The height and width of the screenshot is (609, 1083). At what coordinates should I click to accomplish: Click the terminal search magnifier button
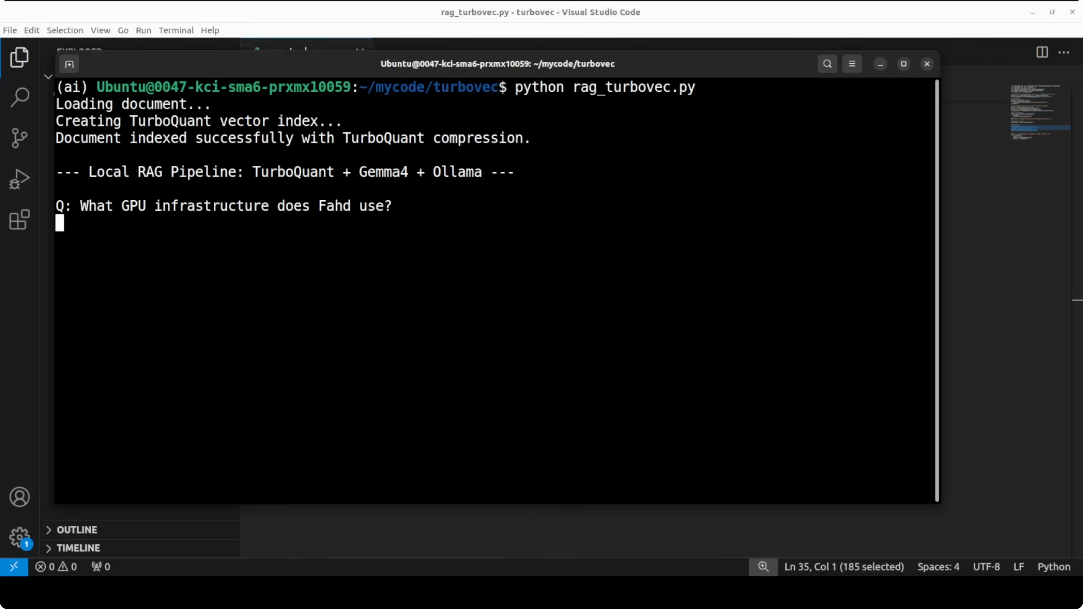(x=827, y=64)
